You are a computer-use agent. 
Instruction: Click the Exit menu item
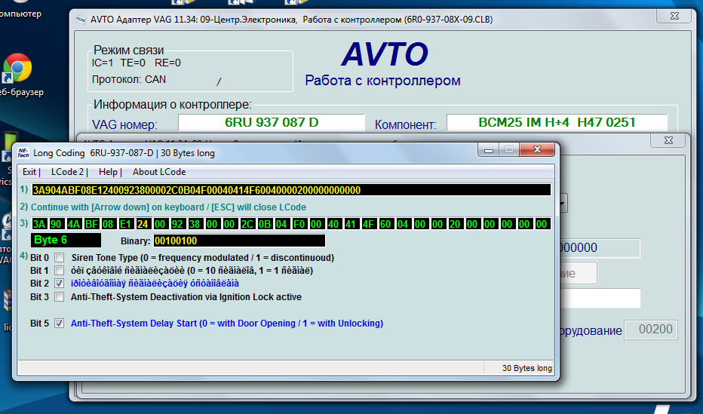31,172
